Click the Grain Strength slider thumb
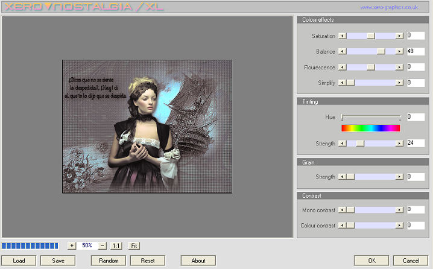Viewport: 433px width, 269px height. [x=350, y=177]
